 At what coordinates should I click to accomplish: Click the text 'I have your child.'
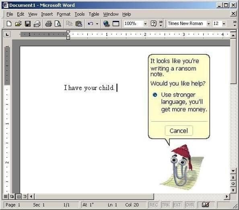coord(89,88)
